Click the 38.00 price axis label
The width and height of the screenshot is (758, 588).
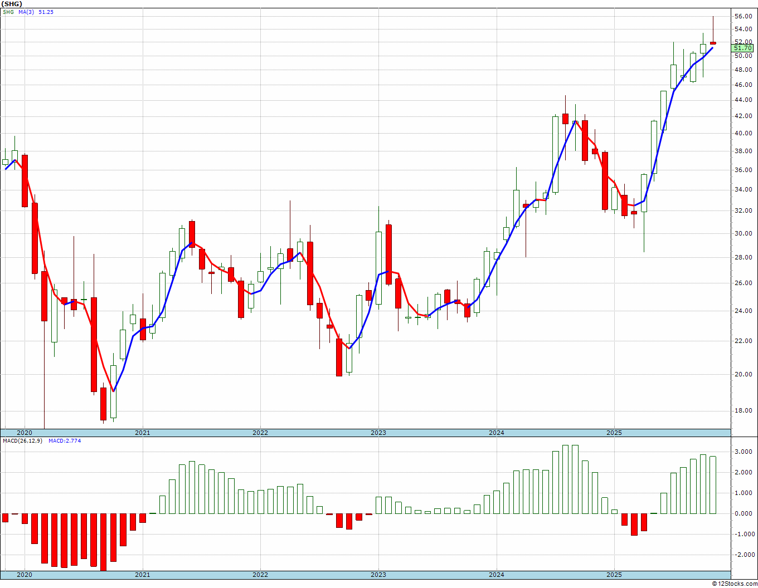[742, 151]
